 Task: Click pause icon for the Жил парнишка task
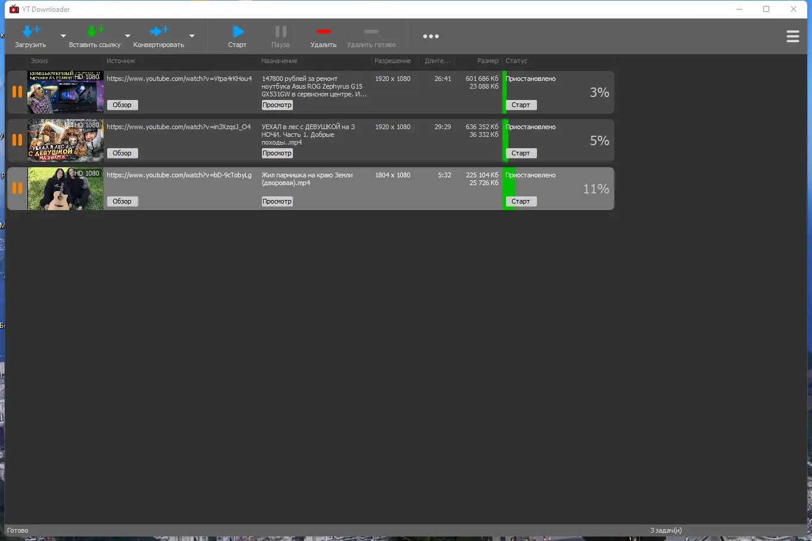click(x=17, y=188)
